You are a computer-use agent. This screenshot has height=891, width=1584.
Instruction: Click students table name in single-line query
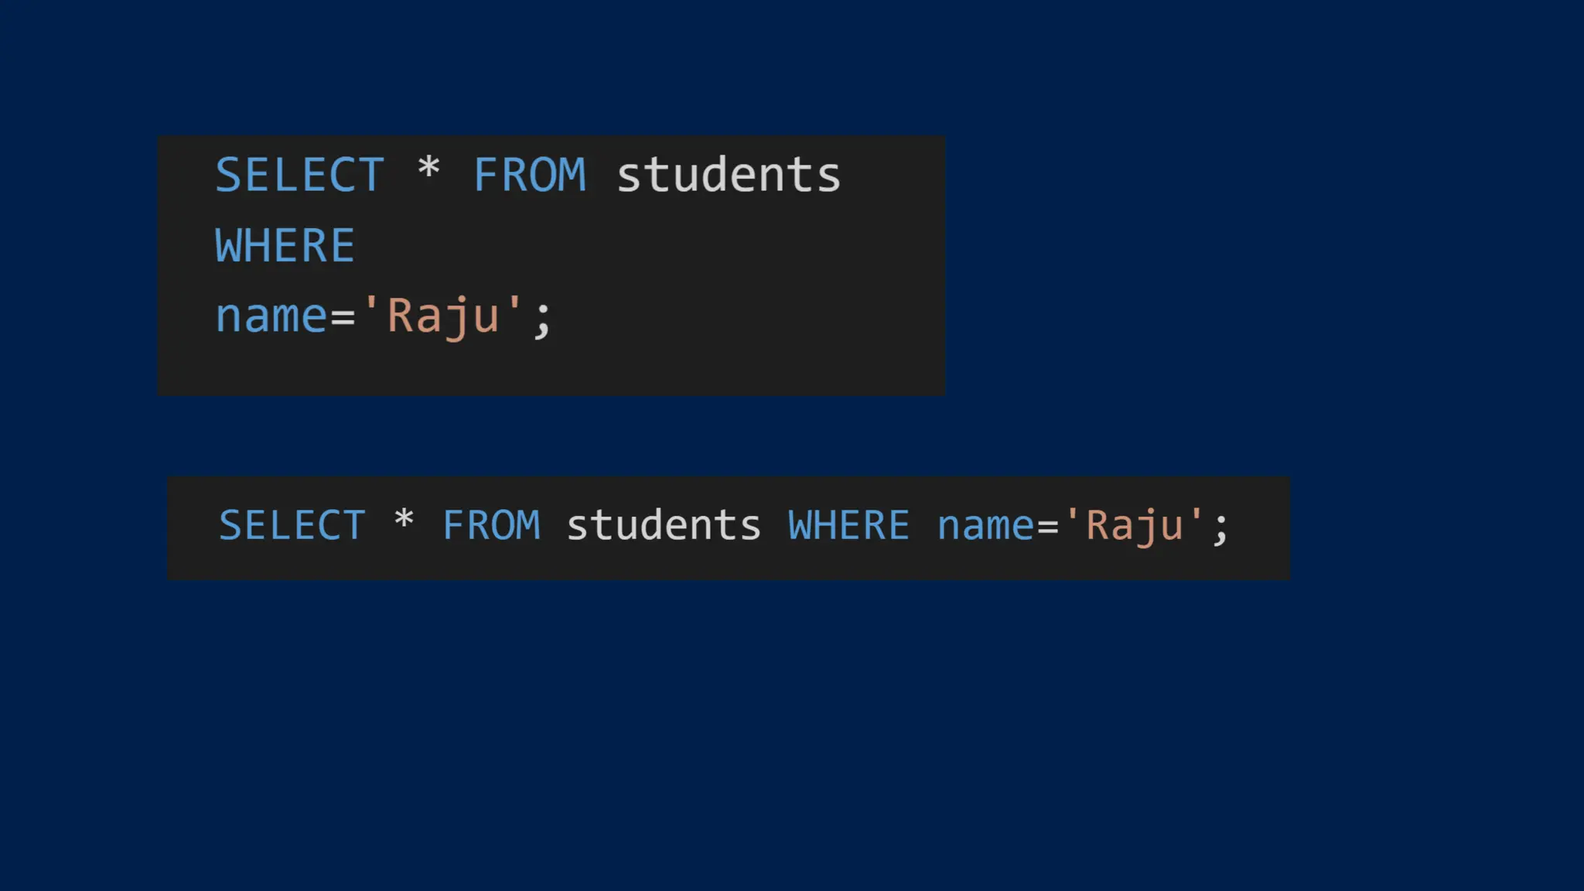pyautogui.click(x=664, y=526)
